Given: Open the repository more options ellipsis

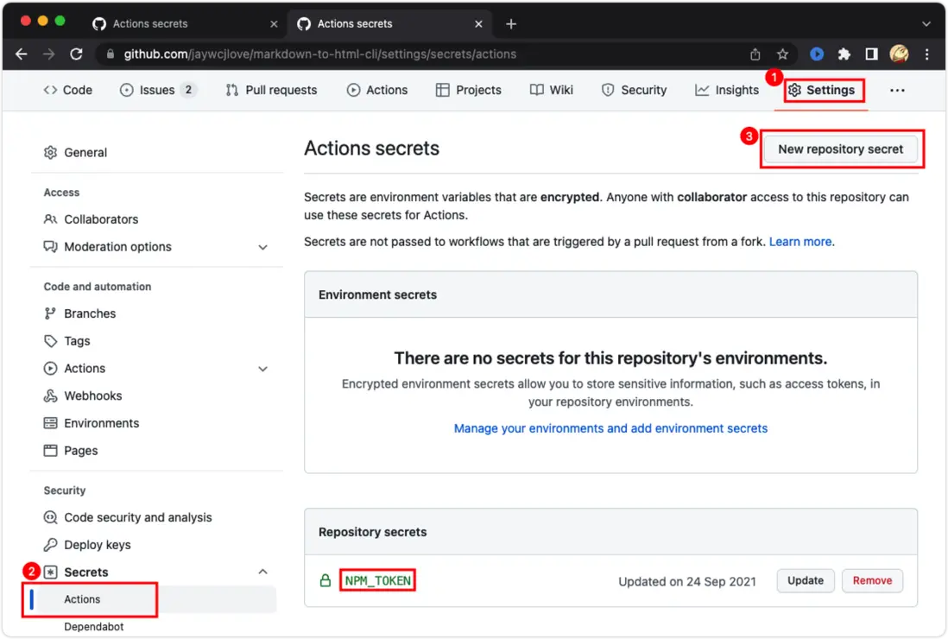Looking at the screenshot, I should coord(897,90).
